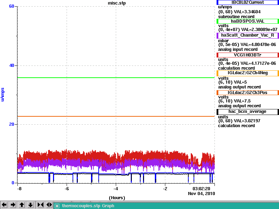Select the haBDSPOS.VAL legend entry
Viewport: 279px width, 209px height.
pos(248,21)
